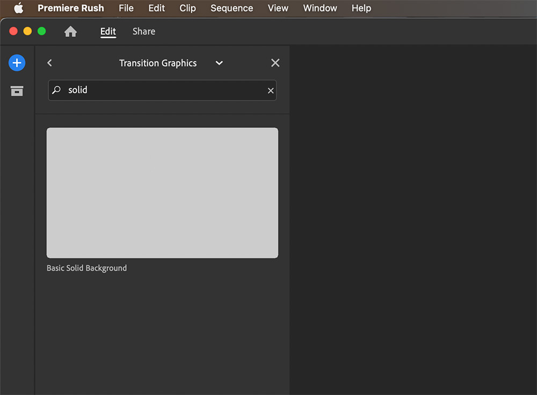Open the Help menu
The height and width of the screenshot is (395, 537).
click(x=361, y=8)
